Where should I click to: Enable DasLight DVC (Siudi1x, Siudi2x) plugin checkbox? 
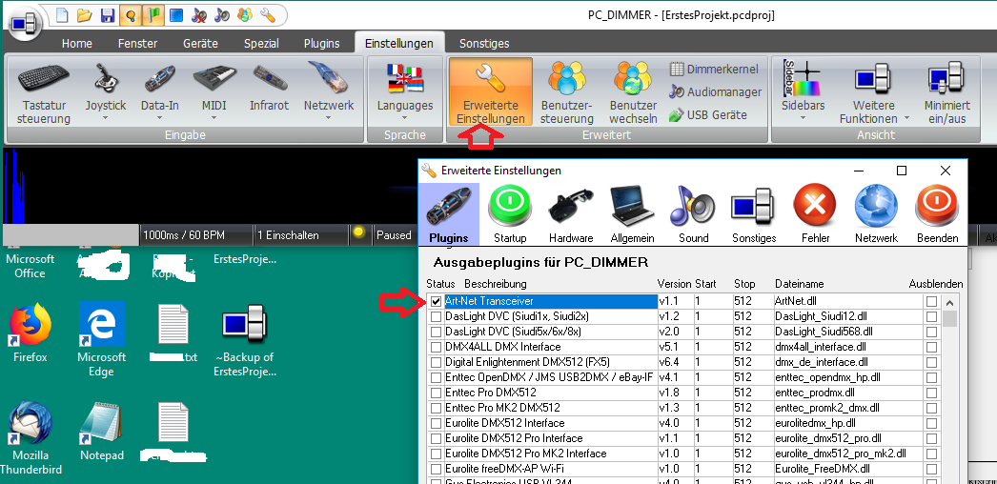(437, 316)
